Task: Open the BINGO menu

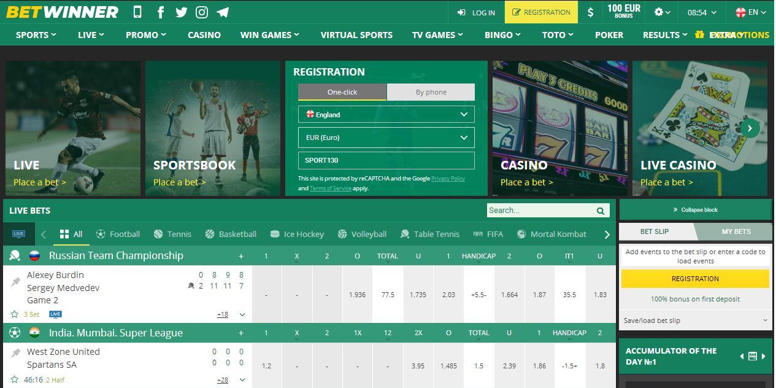Action: pyautogui.click(x=502, y=35)
